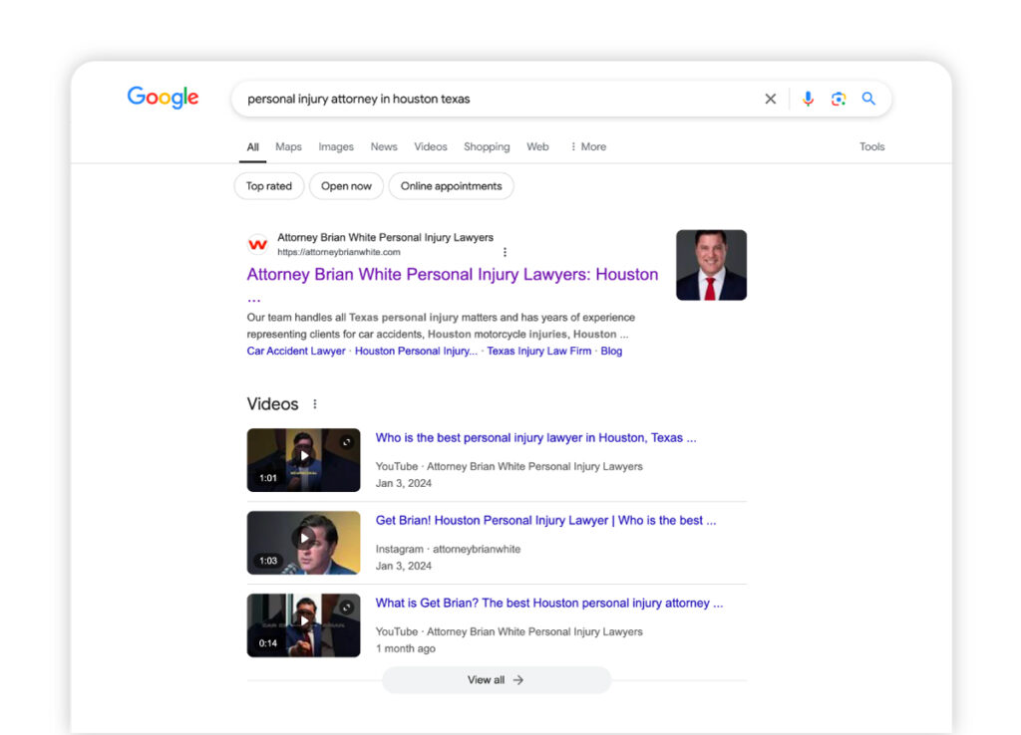Screen dimensions: 1021x735
Task: Click the microphone icon for voice search
Action: tap(808, 99)
